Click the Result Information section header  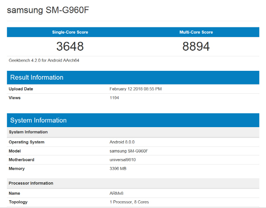click(x=133, y=77)
